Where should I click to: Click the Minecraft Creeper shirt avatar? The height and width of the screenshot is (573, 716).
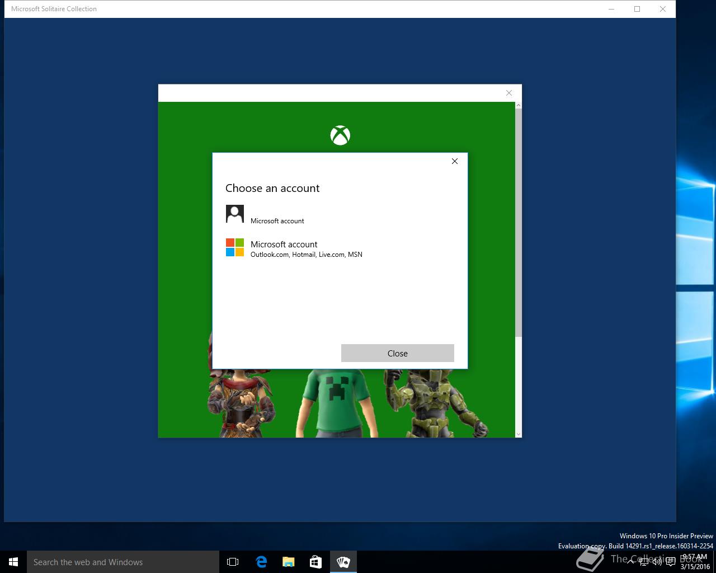click(x=336, y=403)
